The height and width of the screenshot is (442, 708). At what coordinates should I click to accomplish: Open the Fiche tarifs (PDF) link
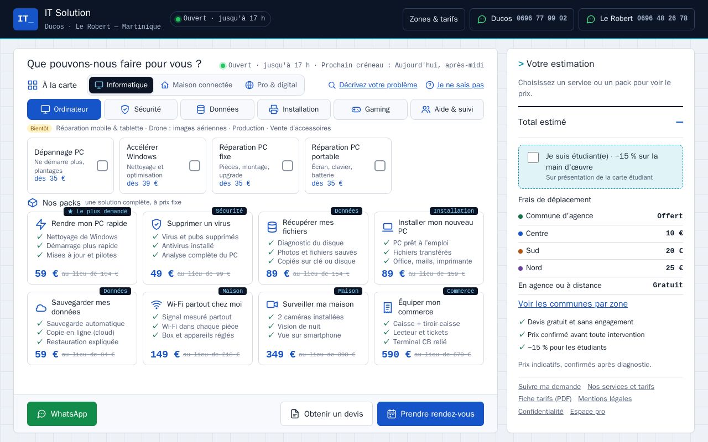[x=545, y=399]
